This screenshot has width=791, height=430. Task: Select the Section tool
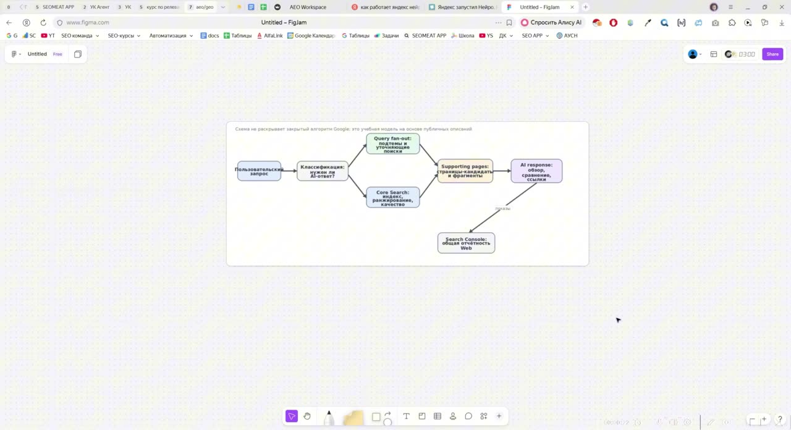click(422, 416)
